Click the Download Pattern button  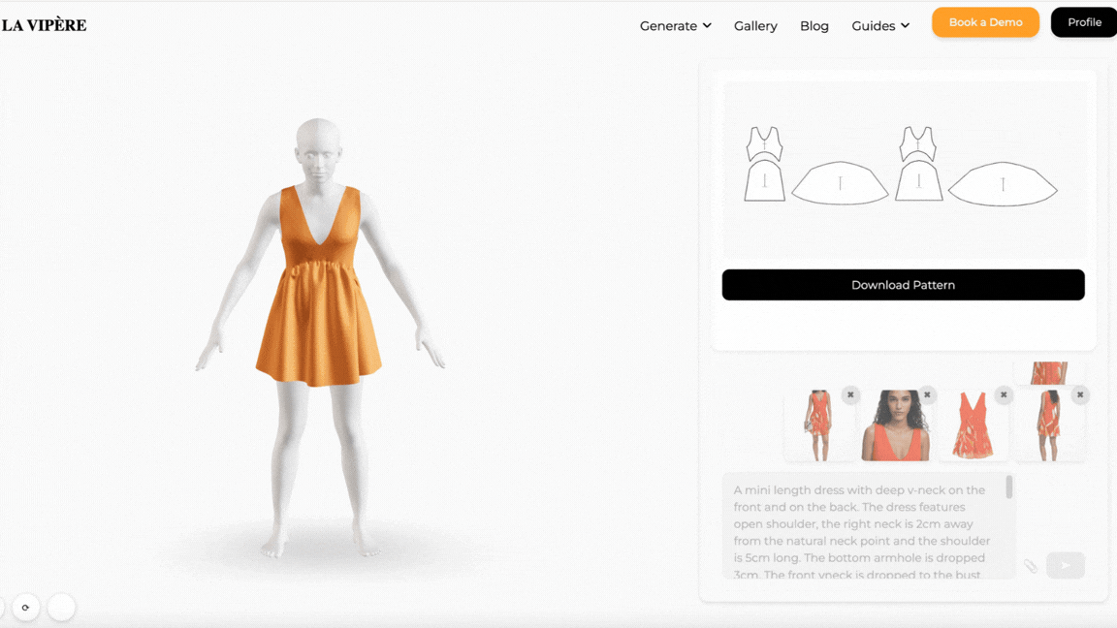[x=903, y=284]
